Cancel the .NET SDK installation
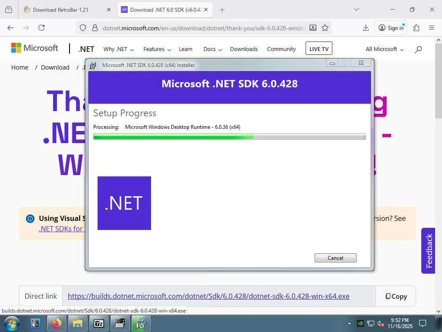 tap(335, 258)
